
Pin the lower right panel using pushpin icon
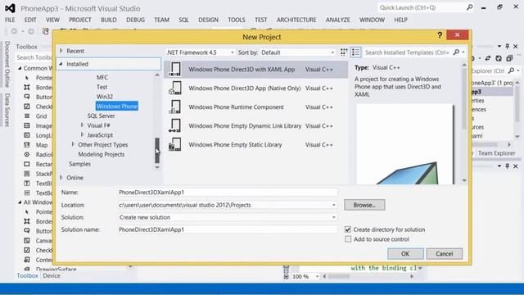508,166
